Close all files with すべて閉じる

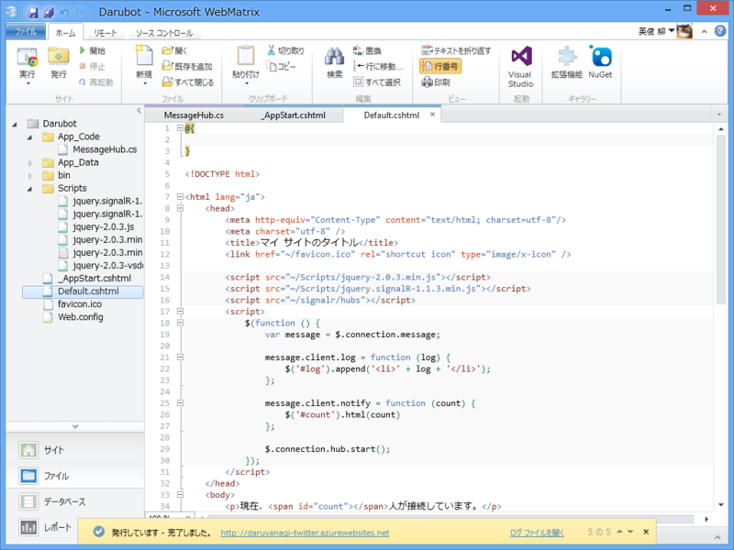(x=188, y=82)
